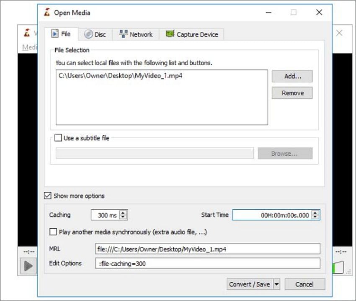This screenshot has width=356, height=301.
Task: Click the MRL input field
Action: pyautogui.click(x=207, y=249)
